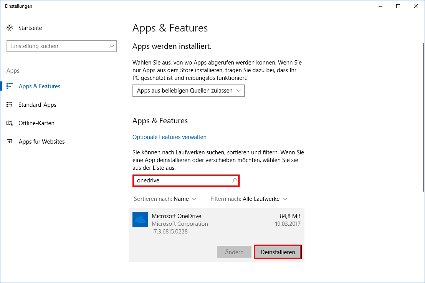This screenshot has height=283, width=425.
Task: Click the 'Apps werden installiert.' heading
Action: 172,46
